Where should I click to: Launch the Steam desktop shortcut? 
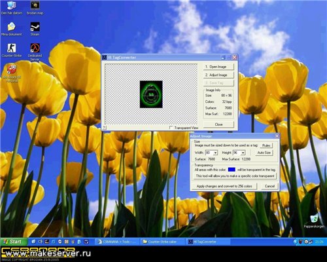point(35,29)
